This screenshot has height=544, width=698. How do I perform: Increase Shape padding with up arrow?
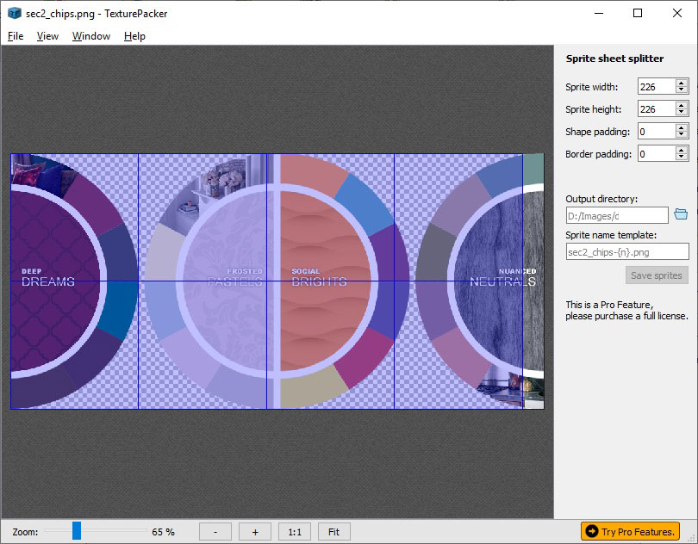point(682,127)
